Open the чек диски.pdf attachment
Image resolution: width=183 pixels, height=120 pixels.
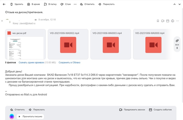coord(25,44)
